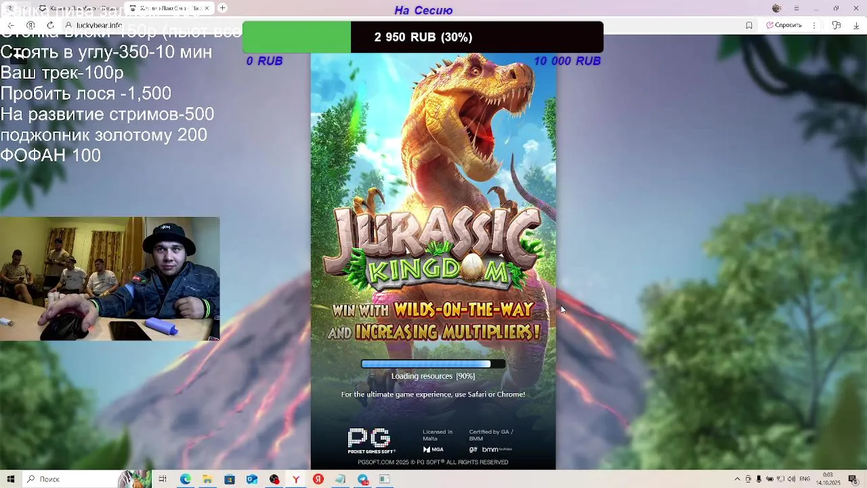Open the red Yandex taskbar icon
The width and height of the screenshot is (867, 488).
[x=318, y=479]
